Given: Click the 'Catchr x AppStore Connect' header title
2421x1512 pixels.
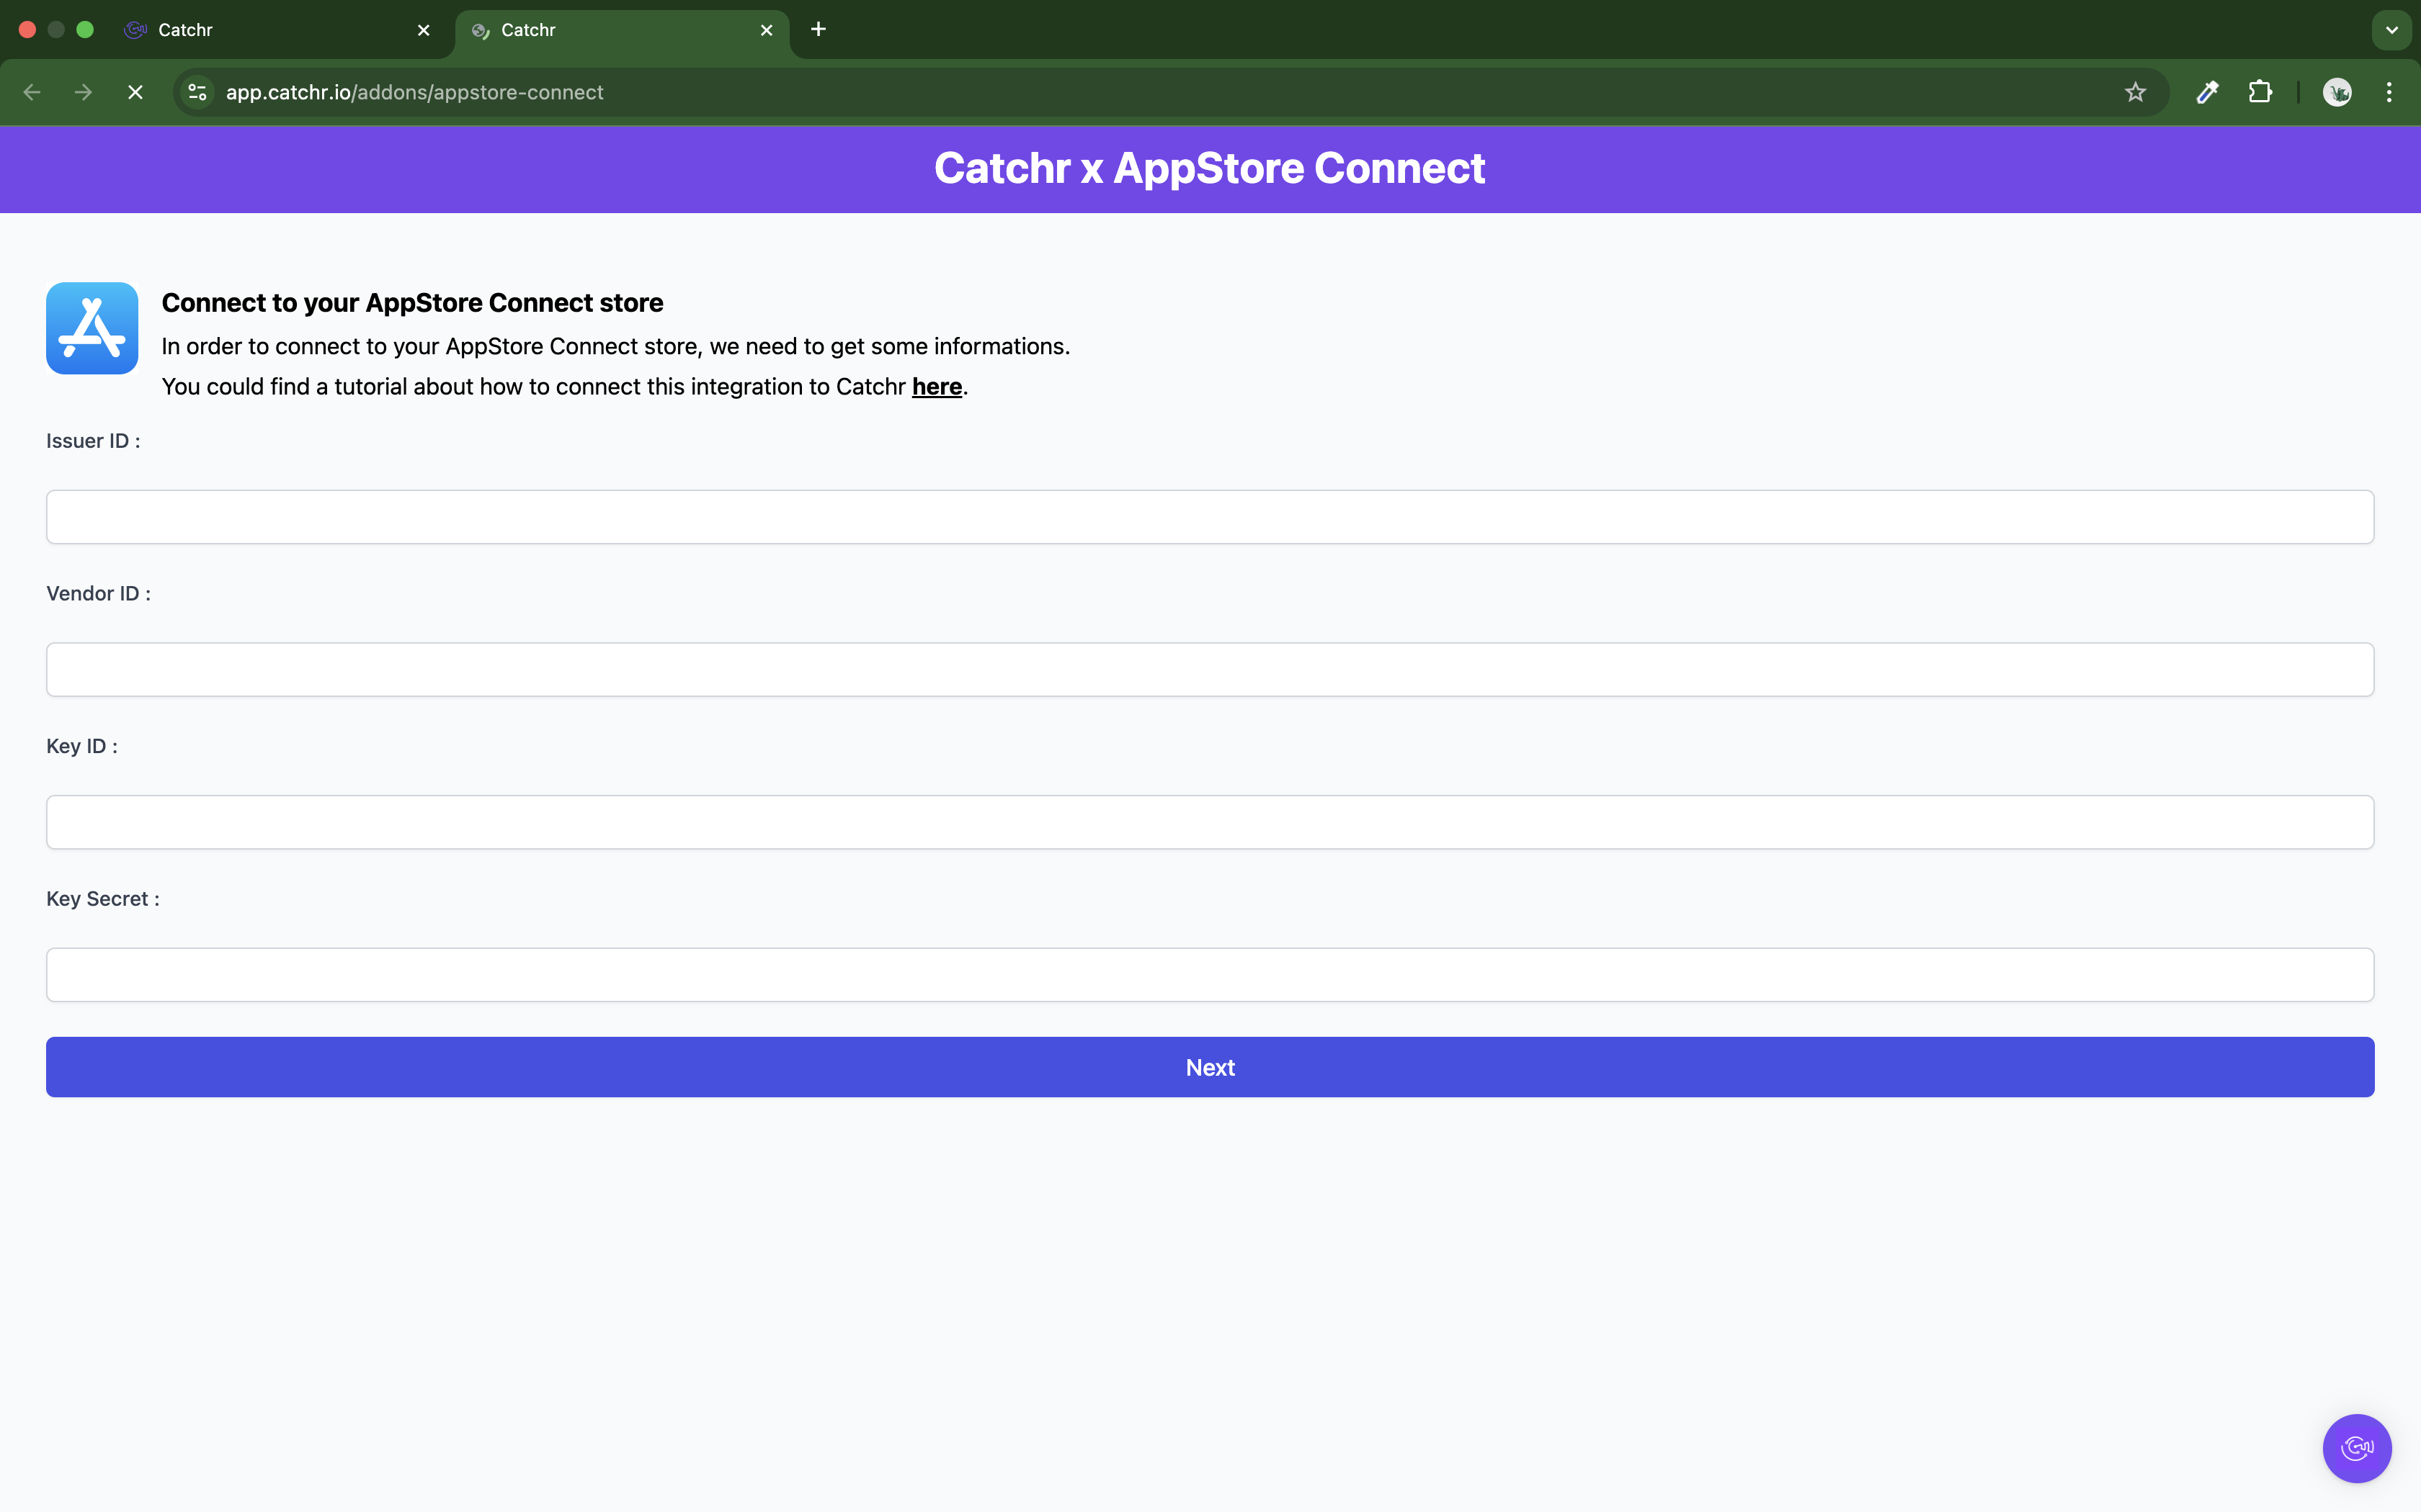Looking at the screenshot, I should point(1210,168).
